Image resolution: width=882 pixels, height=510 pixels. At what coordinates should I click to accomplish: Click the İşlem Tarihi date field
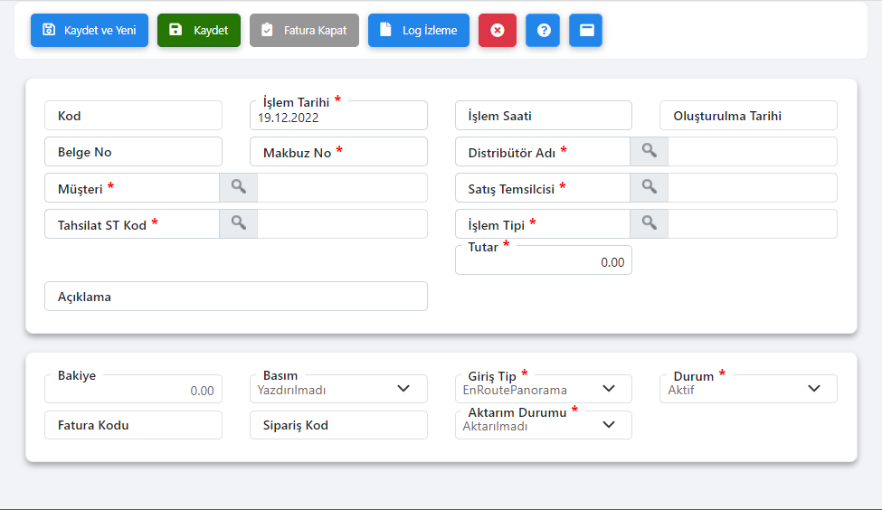338,117
